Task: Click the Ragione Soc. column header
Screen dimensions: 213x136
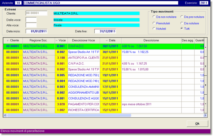Action: (39, 40)
